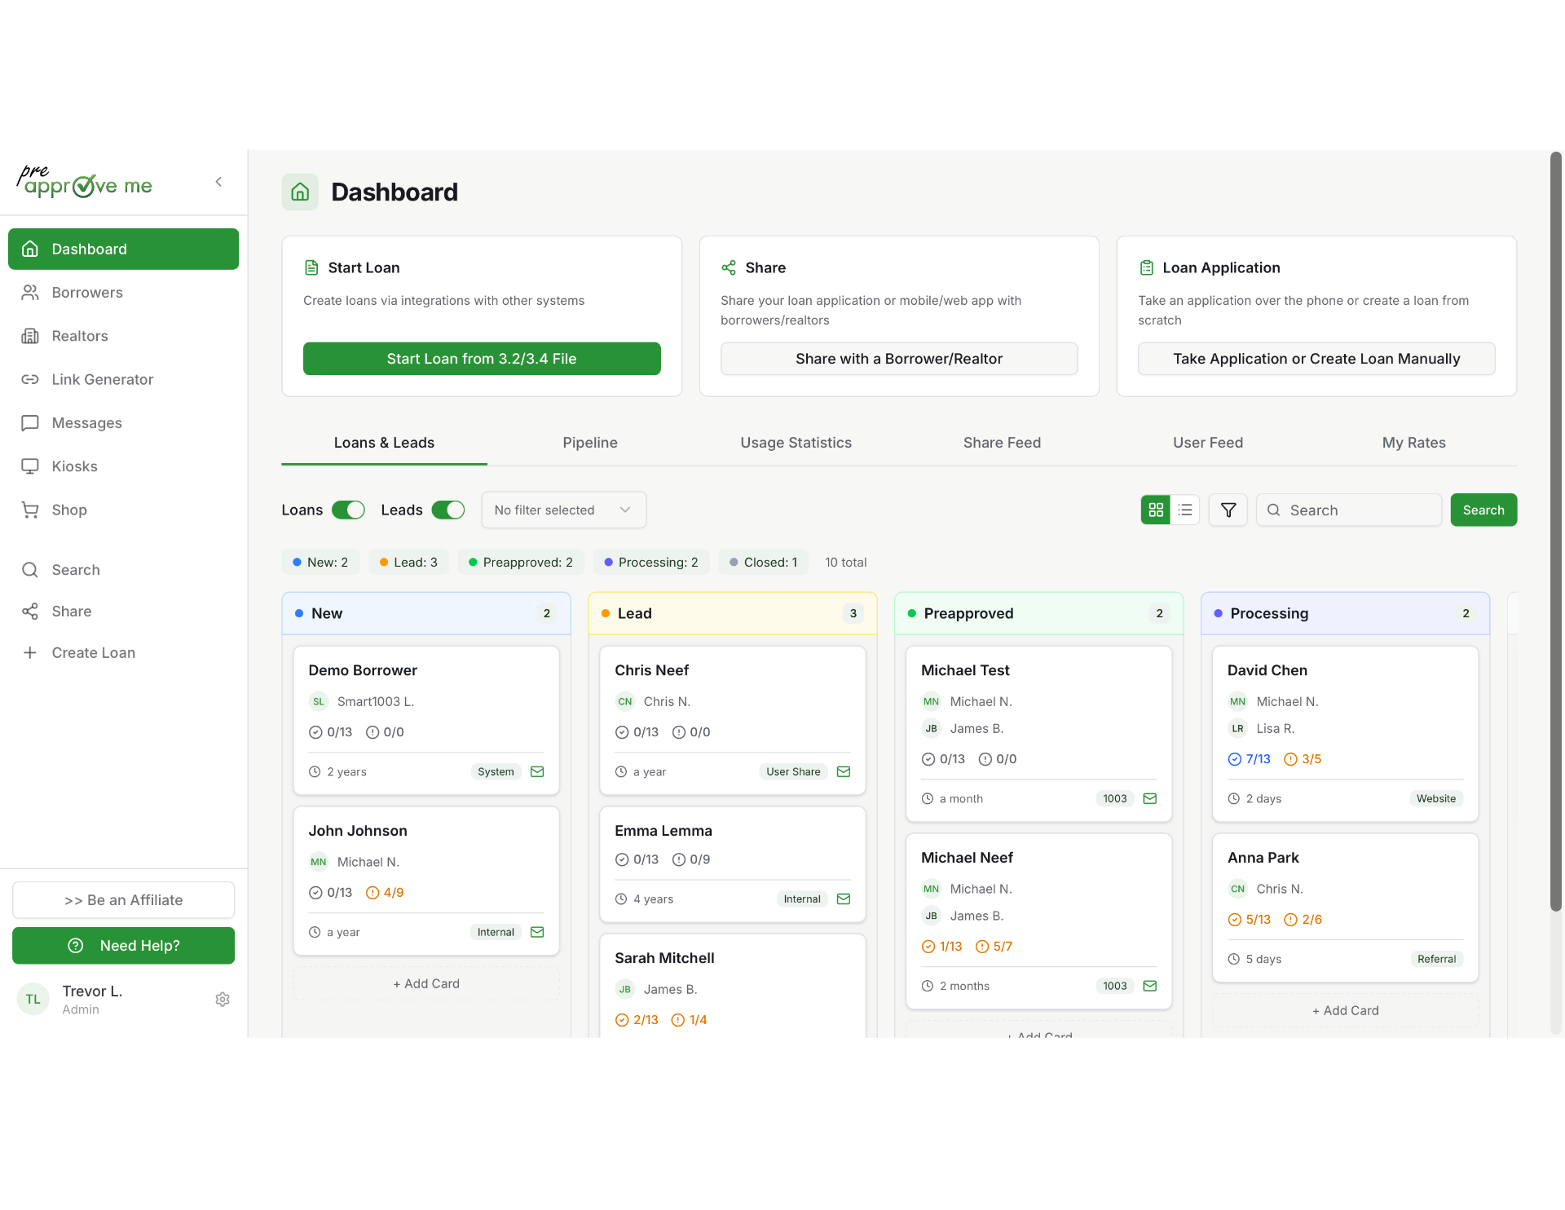Toggle the Loans switch off
Screen dimensions: 1565x1210
[348, 510]
